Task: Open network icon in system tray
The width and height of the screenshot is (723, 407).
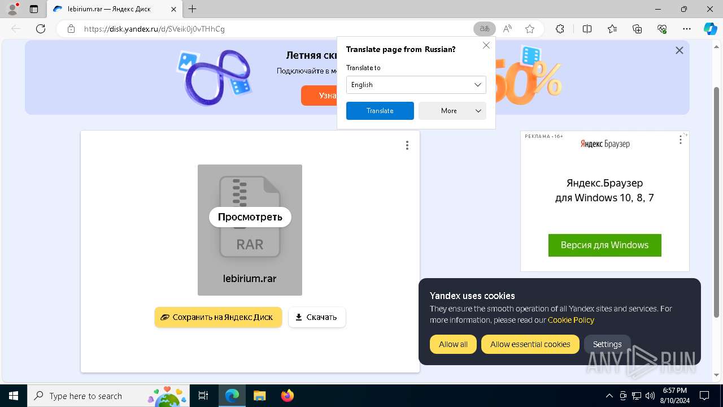Action: click(x=637, y=396)
